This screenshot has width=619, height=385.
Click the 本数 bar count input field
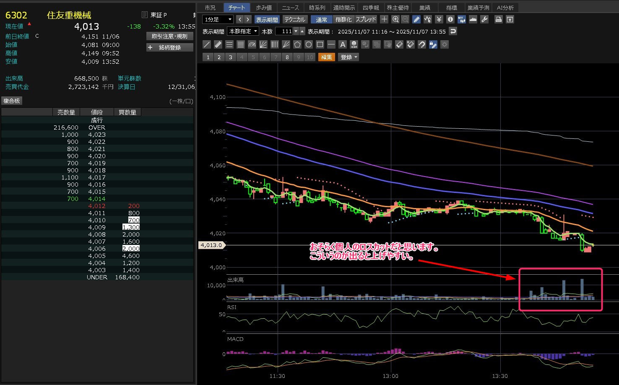(x=284, y=31)
